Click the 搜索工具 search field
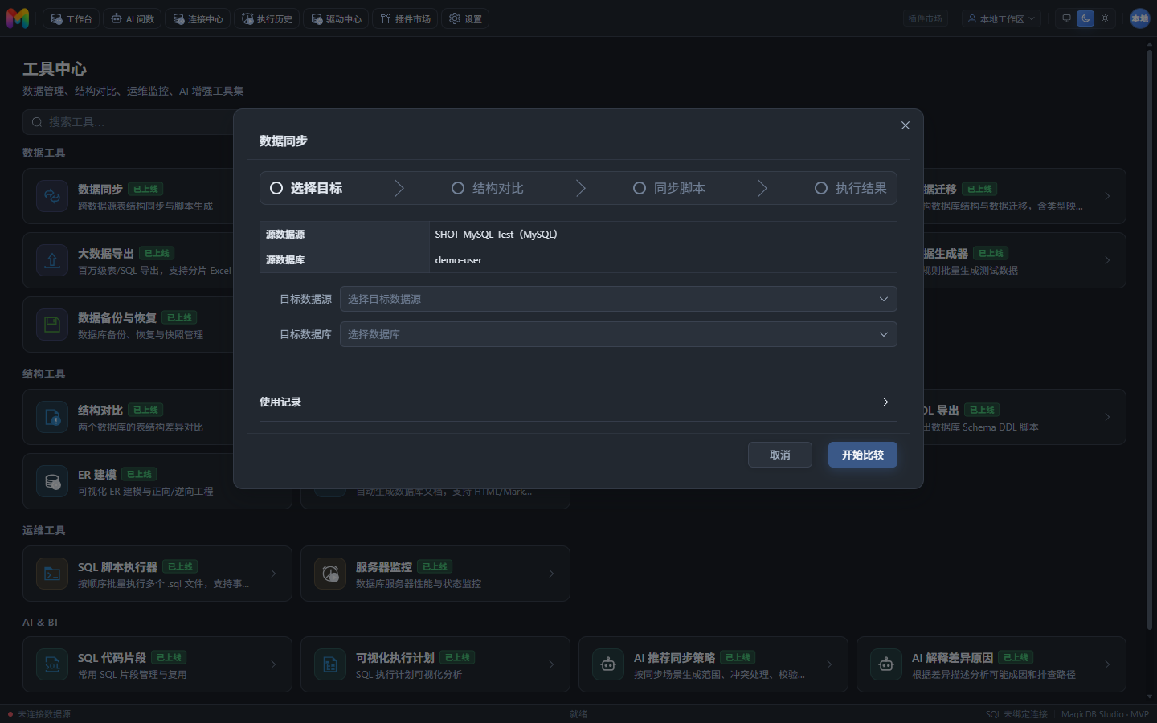 [129, 122]
